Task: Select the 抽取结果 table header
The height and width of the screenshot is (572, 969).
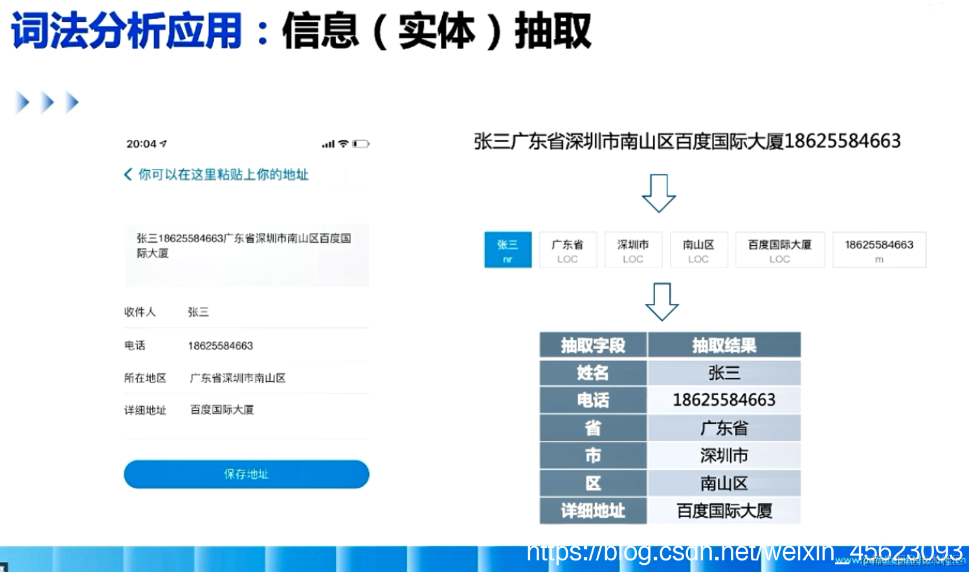Action: tap(724, 345)
